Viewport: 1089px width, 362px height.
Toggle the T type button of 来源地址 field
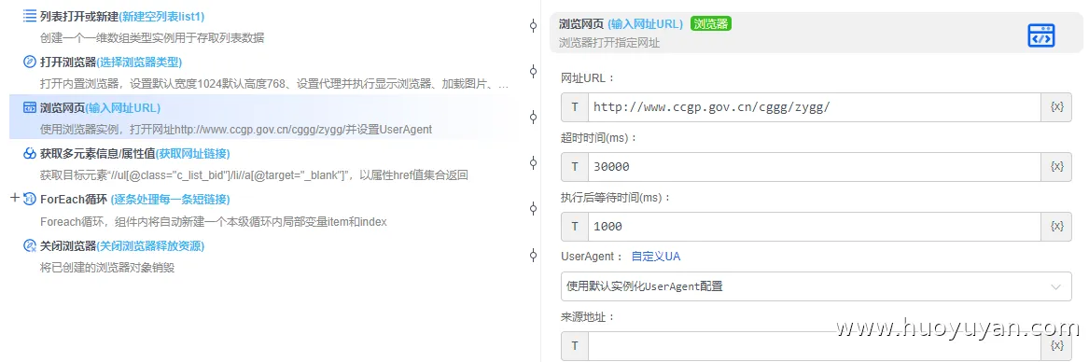point(575,346)
